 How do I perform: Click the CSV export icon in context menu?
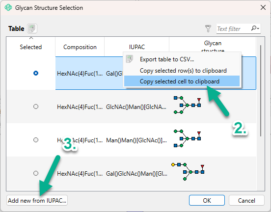pyautogui.click(x=130, y=59)
